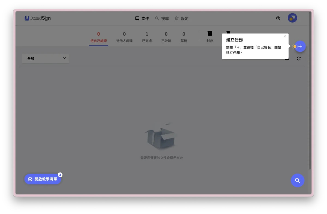Open the help question mark icon

pyautogui.click(x=278, y=18)
